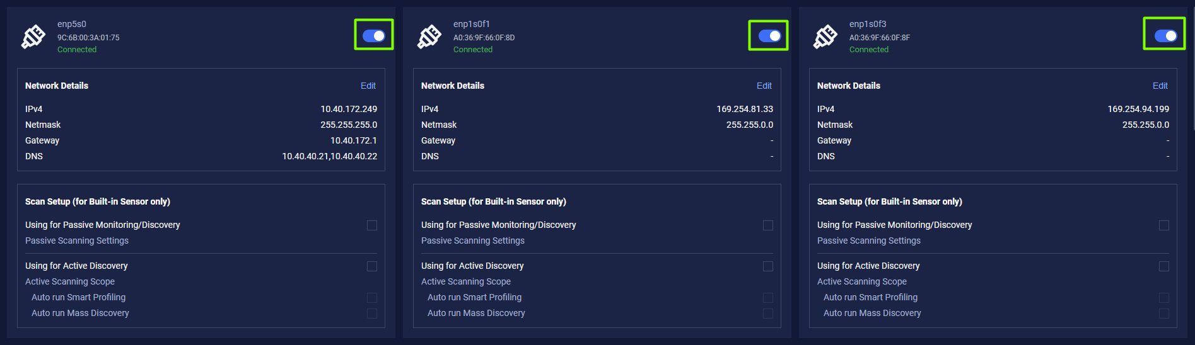Click the enp1s0f1 ethernet plug icon
This screenshot has width=1195, height=345.
pyautogui.click(x=429, y=37)
